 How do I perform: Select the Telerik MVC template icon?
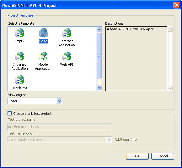click(20, 79)
